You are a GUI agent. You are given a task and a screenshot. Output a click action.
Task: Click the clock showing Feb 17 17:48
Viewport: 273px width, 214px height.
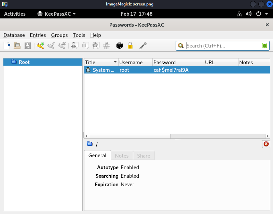coord(137,14)
